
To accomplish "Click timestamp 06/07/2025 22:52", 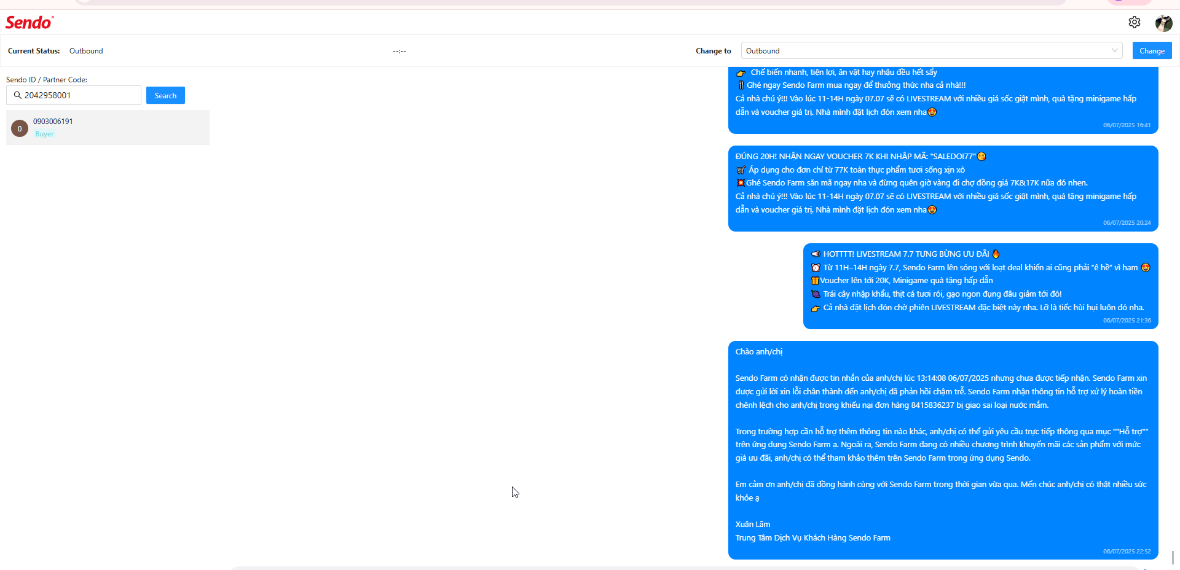I will pos(1127,552).
